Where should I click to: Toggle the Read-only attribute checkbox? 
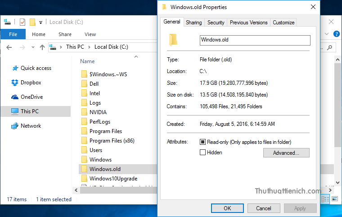pyautogui.click(x=202, y=142)
